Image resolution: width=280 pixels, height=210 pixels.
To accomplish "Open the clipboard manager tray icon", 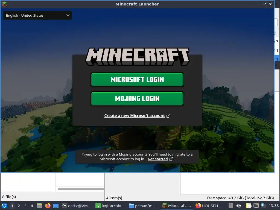I will [249, 206].
